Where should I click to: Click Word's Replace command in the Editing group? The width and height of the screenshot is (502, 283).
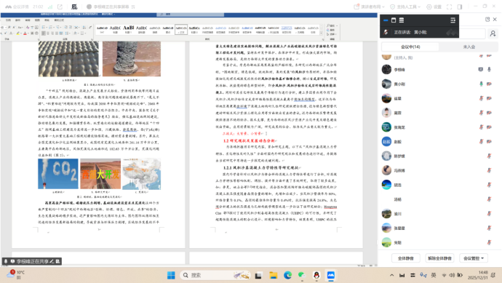[331, 30]
